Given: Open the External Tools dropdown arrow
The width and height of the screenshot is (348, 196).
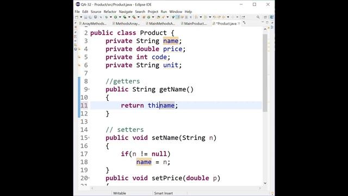Looking at the screenshot, I should pos(139,17).
